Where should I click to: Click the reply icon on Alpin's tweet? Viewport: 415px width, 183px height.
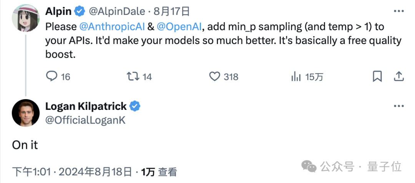coord(51,77)
